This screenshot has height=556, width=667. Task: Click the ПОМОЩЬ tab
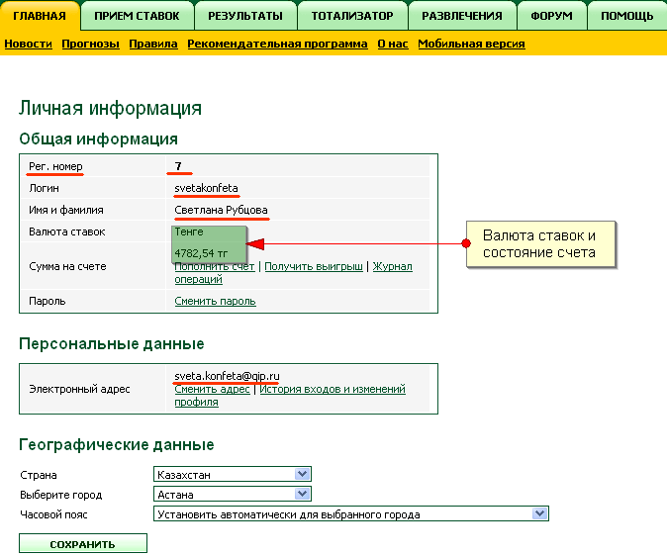626,16
